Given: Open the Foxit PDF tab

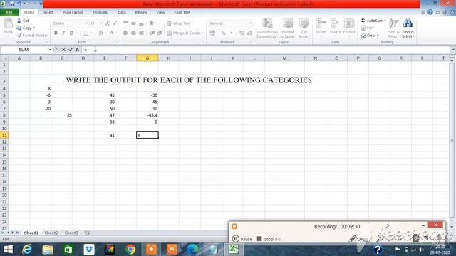Looking at the screenshot, I should [182, 12].
